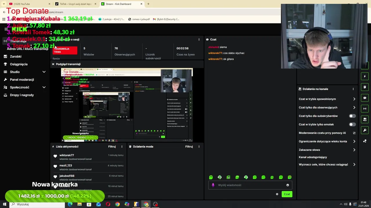Expand Zakazane słowa settings
The width and height of the screenshot is (371, 208).
pos(354,150)
